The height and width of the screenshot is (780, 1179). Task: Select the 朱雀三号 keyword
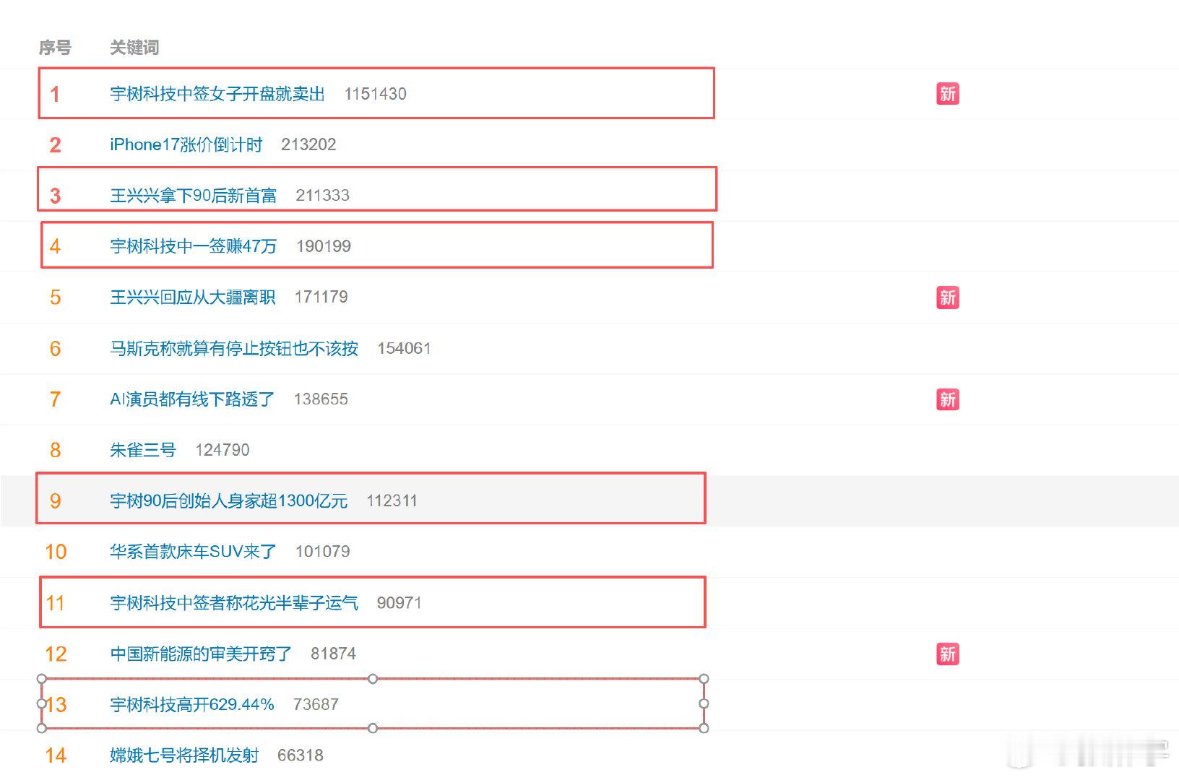pos(143,450)
